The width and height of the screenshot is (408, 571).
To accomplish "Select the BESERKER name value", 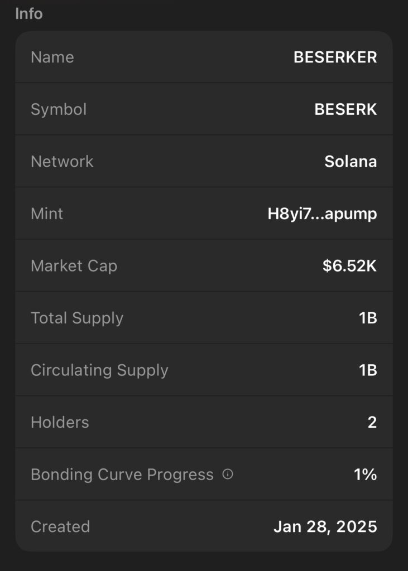I will (335, 57).
